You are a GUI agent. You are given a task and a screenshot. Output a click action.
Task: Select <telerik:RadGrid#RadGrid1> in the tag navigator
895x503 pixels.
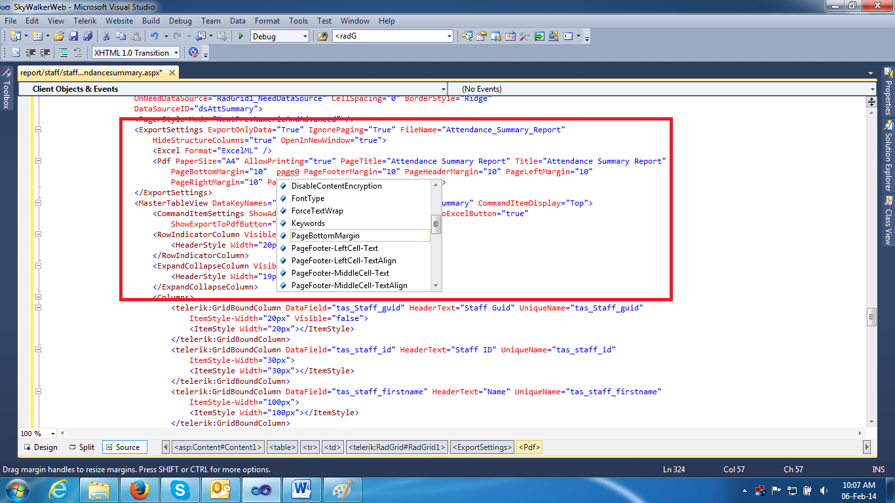click(396, 447)
